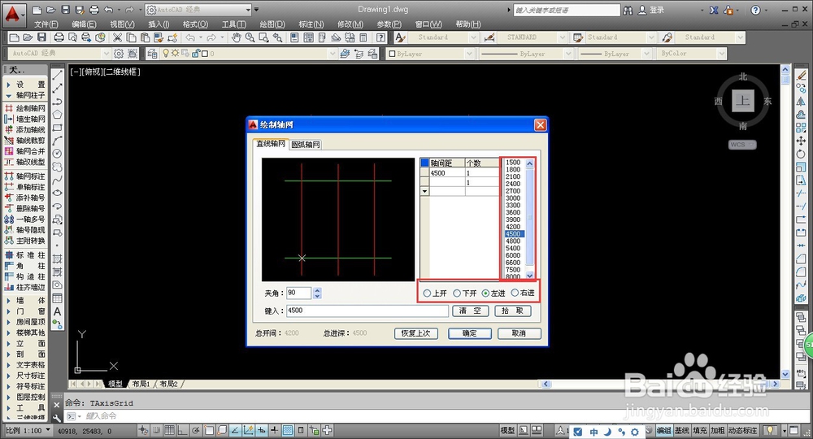Click the workspace settings gear icon
The height and width of the screenshot is (439, 813).
[x=119, y=54]
